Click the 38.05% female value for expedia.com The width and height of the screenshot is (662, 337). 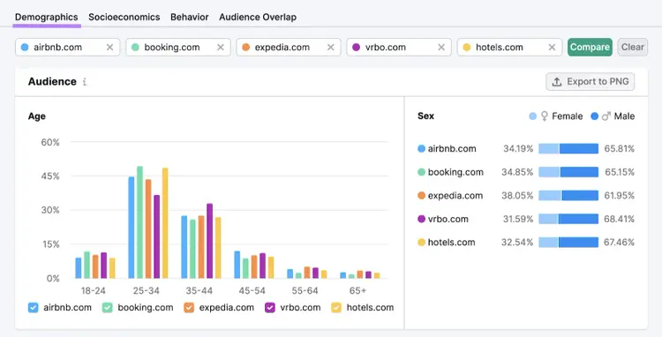pos(517,195)
